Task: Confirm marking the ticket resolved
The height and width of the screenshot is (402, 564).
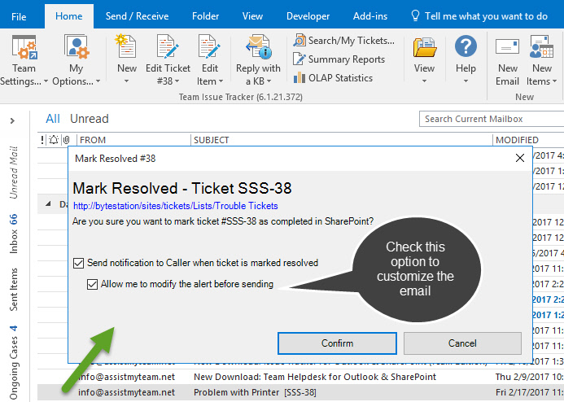Action: pos(337,343)
